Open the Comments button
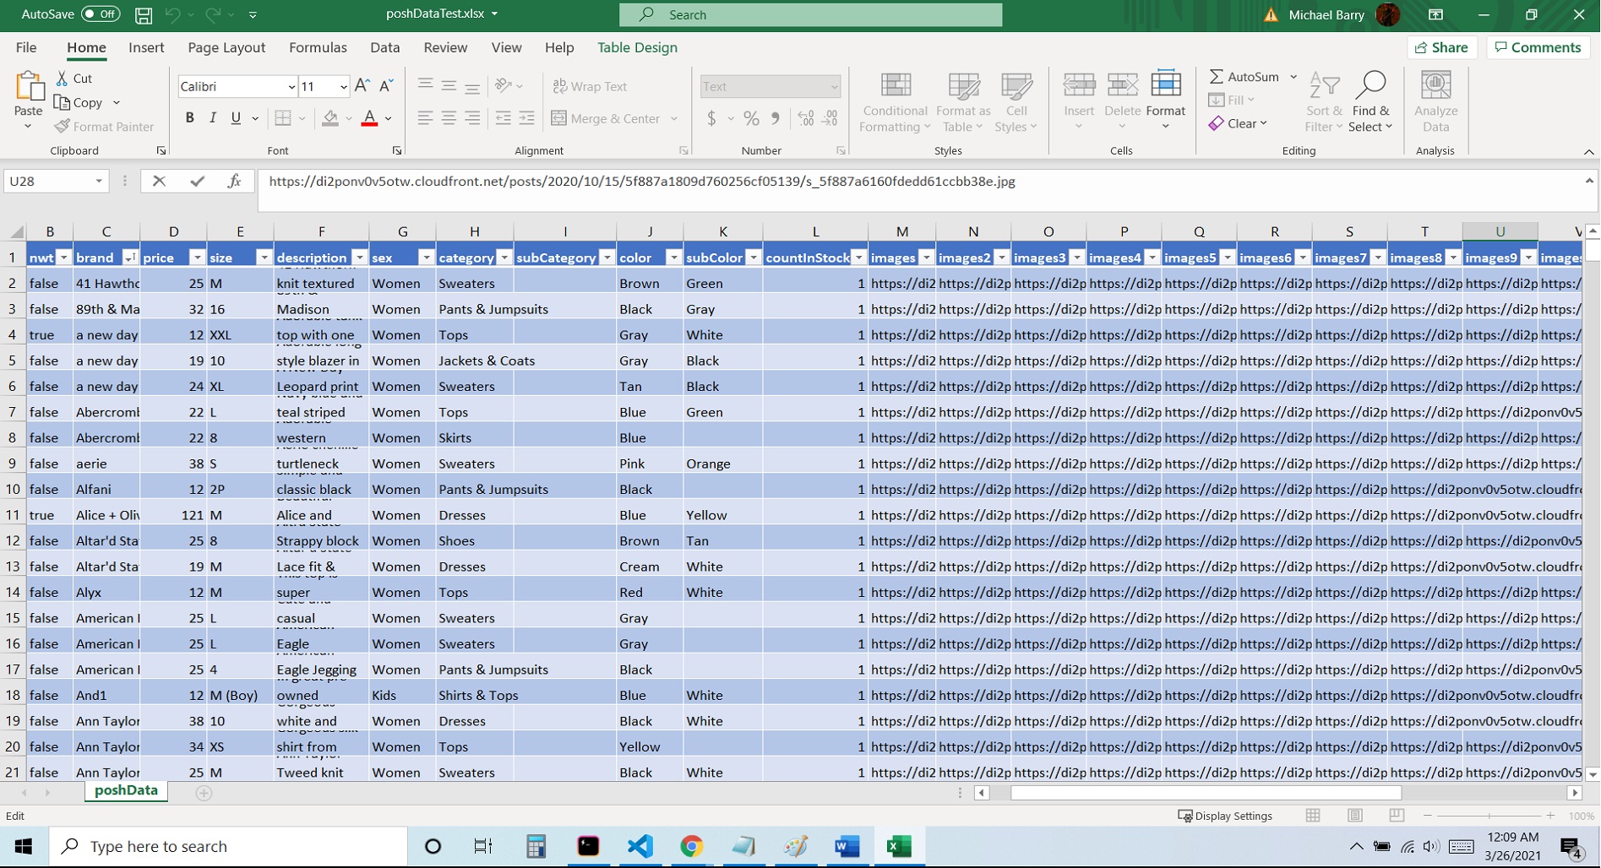Image resolution: width=1601 pixels, height=868 pixels. click(1538, 47)
